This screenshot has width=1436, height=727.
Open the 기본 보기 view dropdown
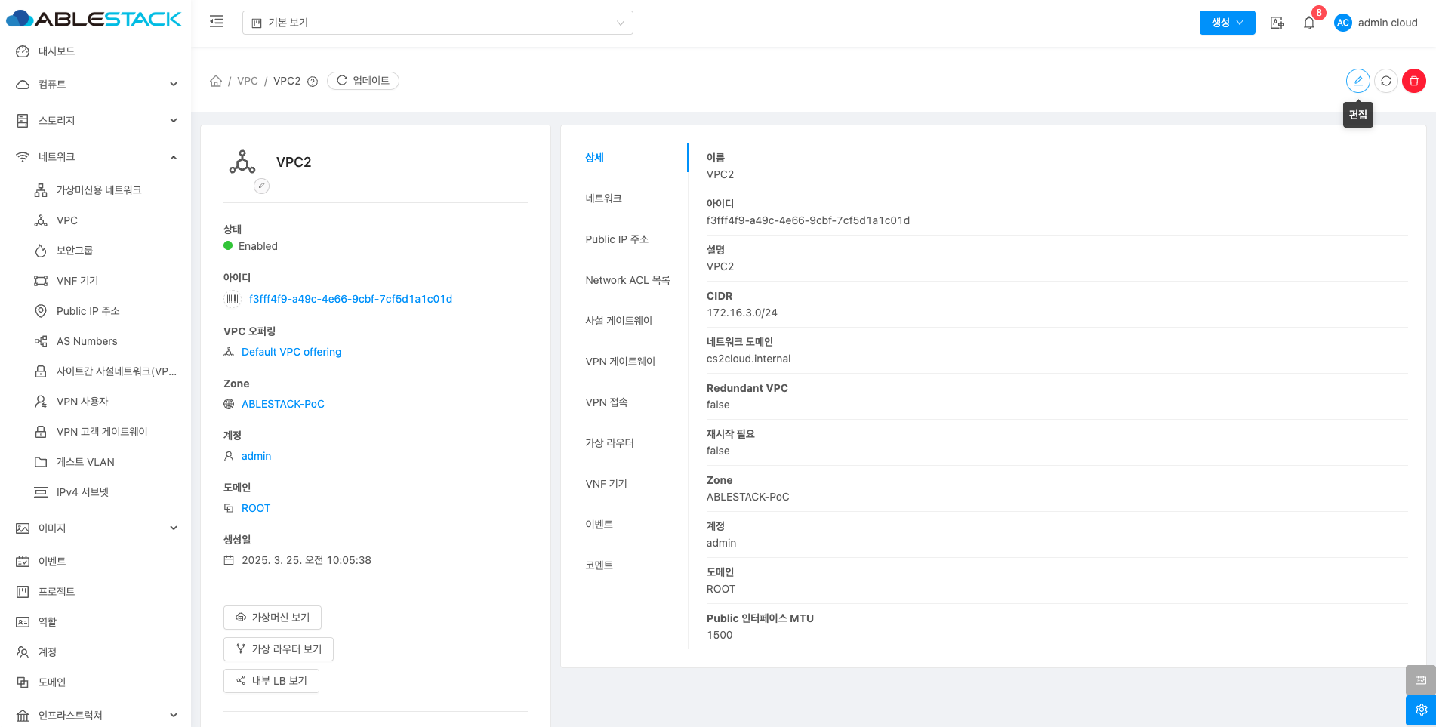click(x=437, y=23)
